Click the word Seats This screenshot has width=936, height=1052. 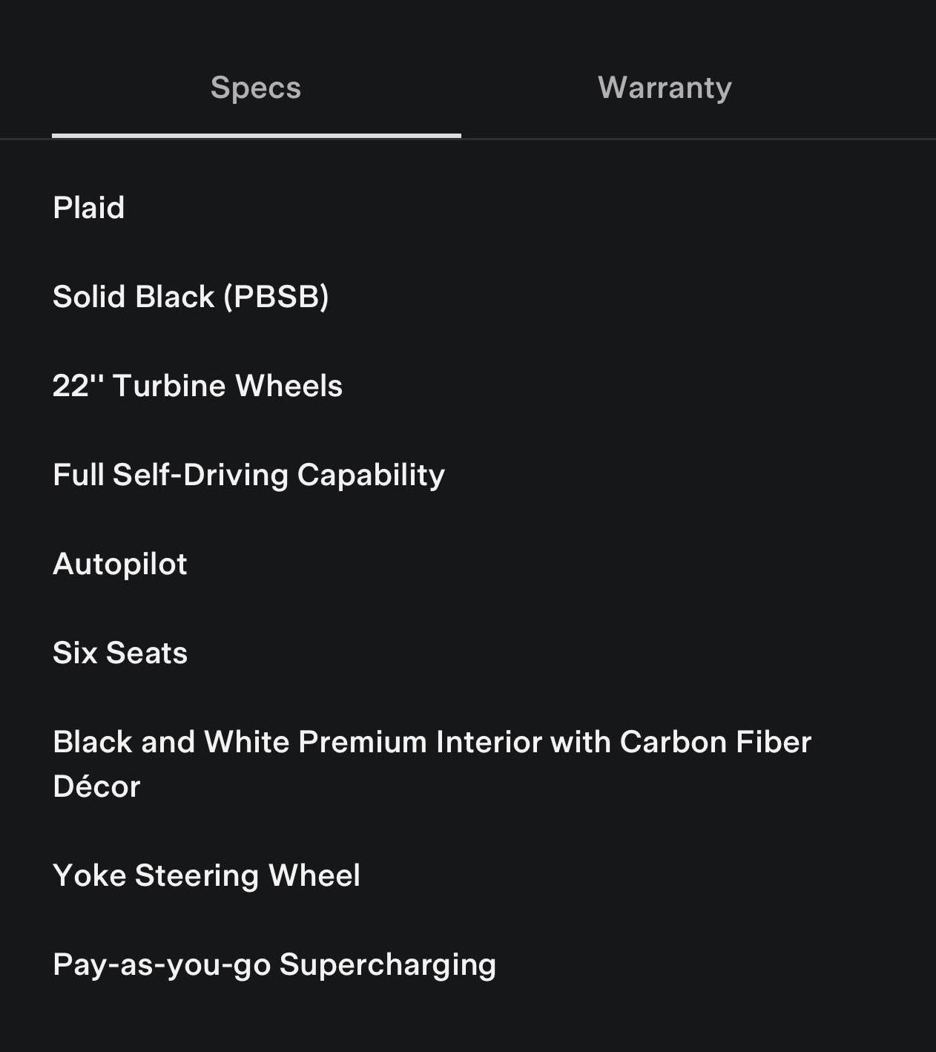coord(147,653)
